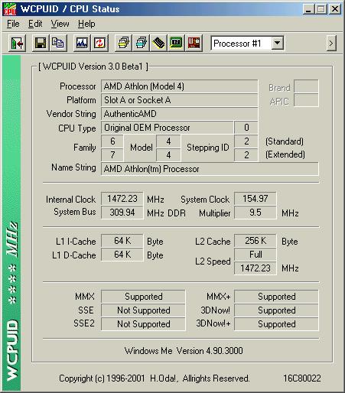
Task: Save CPU info with floppy disk icon
Action: (41, 44)
